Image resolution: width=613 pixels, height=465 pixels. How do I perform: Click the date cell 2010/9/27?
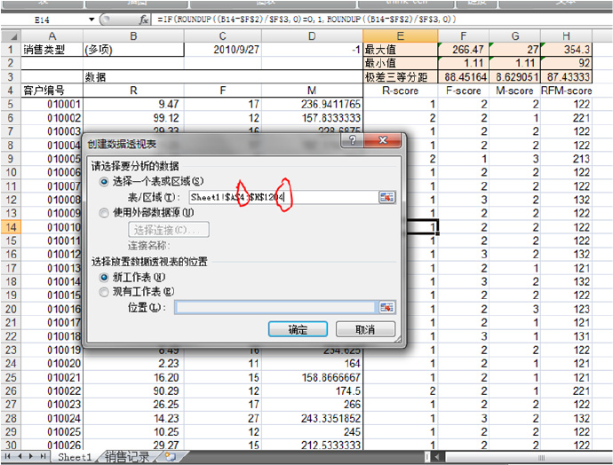[x=222, y=50]
